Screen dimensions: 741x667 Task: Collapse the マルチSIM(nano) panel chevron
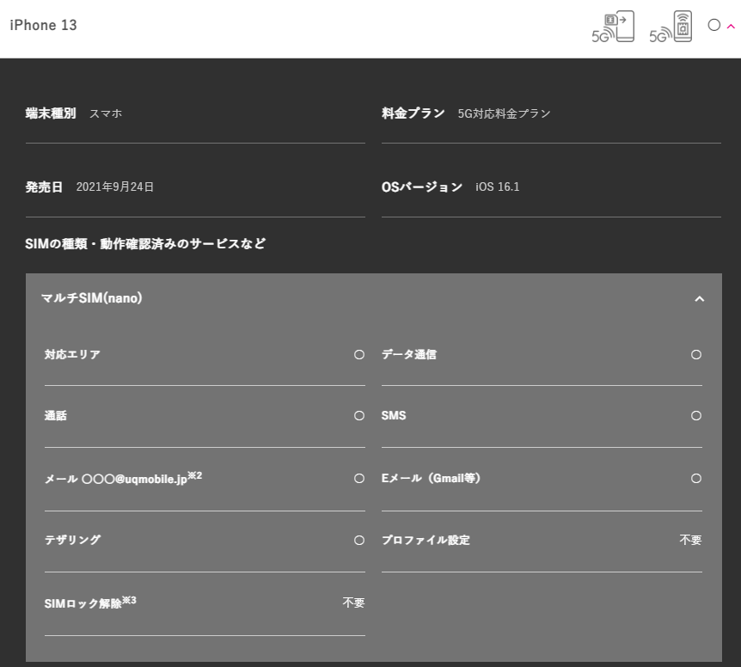click(700, 298)
